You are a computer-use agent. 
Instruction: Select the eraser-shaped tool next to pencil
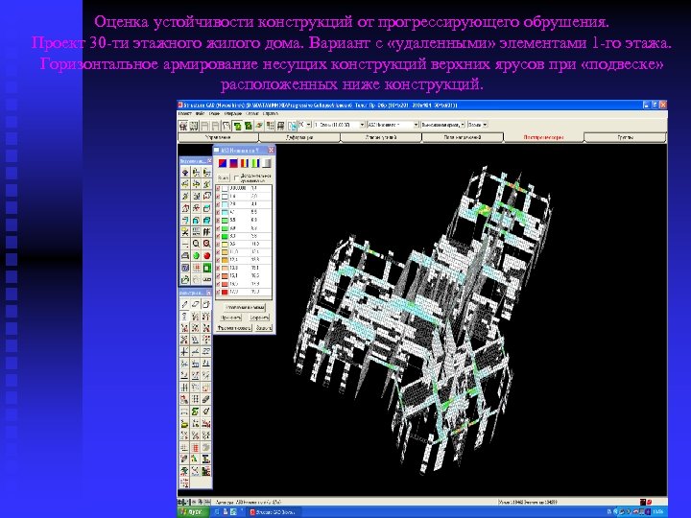pos(196,304)
